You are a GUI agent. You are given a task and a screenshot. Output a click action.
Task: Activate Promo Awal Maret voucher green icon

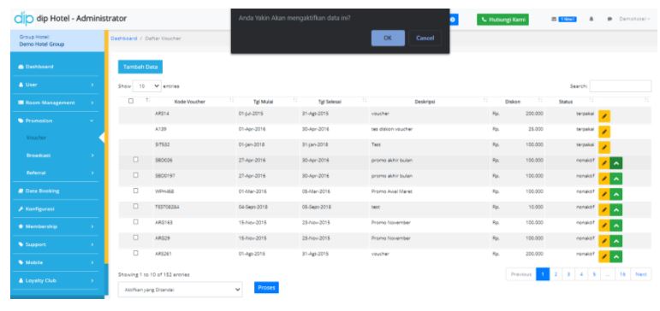coord(616,194)
